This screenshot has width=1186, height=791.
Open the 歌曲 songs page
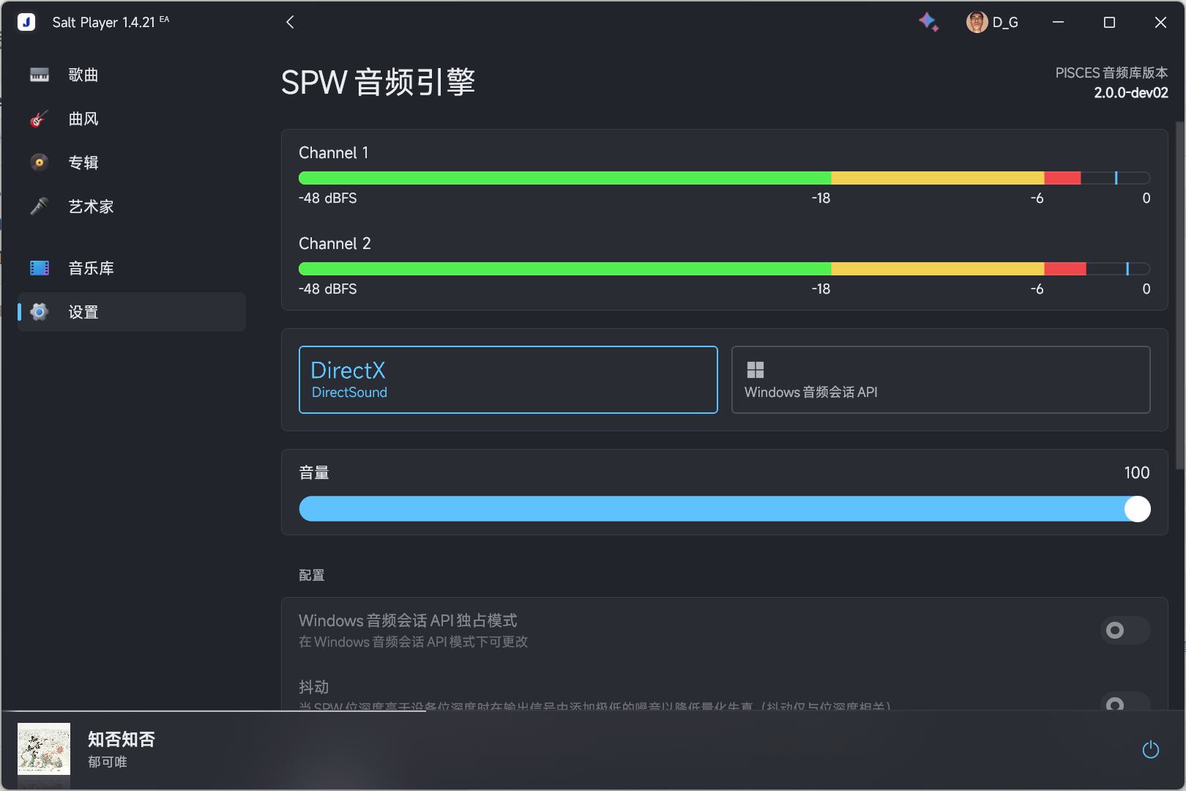tap(132, 75)
